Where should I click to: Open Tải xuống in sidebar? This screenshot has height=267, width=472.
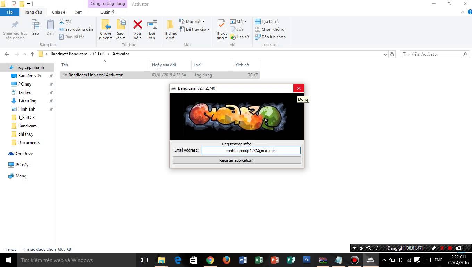[27, 101]
